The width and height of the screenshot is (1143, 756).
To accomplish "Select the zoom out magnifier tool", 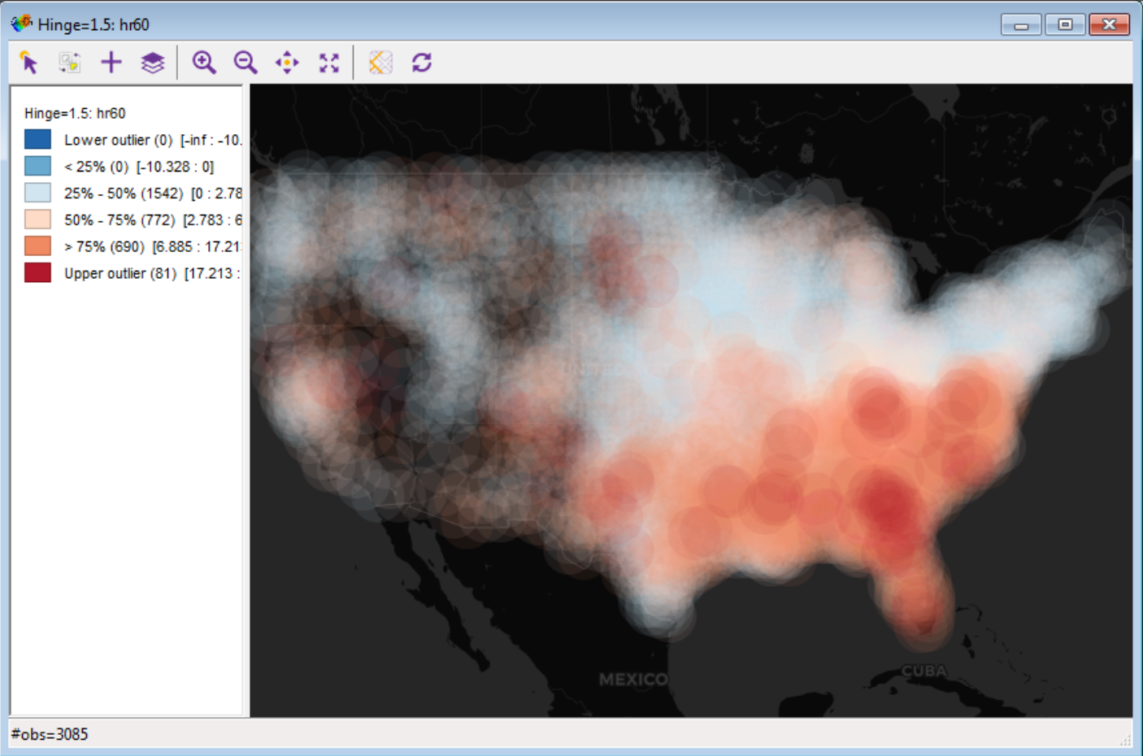I will (246, 62).
